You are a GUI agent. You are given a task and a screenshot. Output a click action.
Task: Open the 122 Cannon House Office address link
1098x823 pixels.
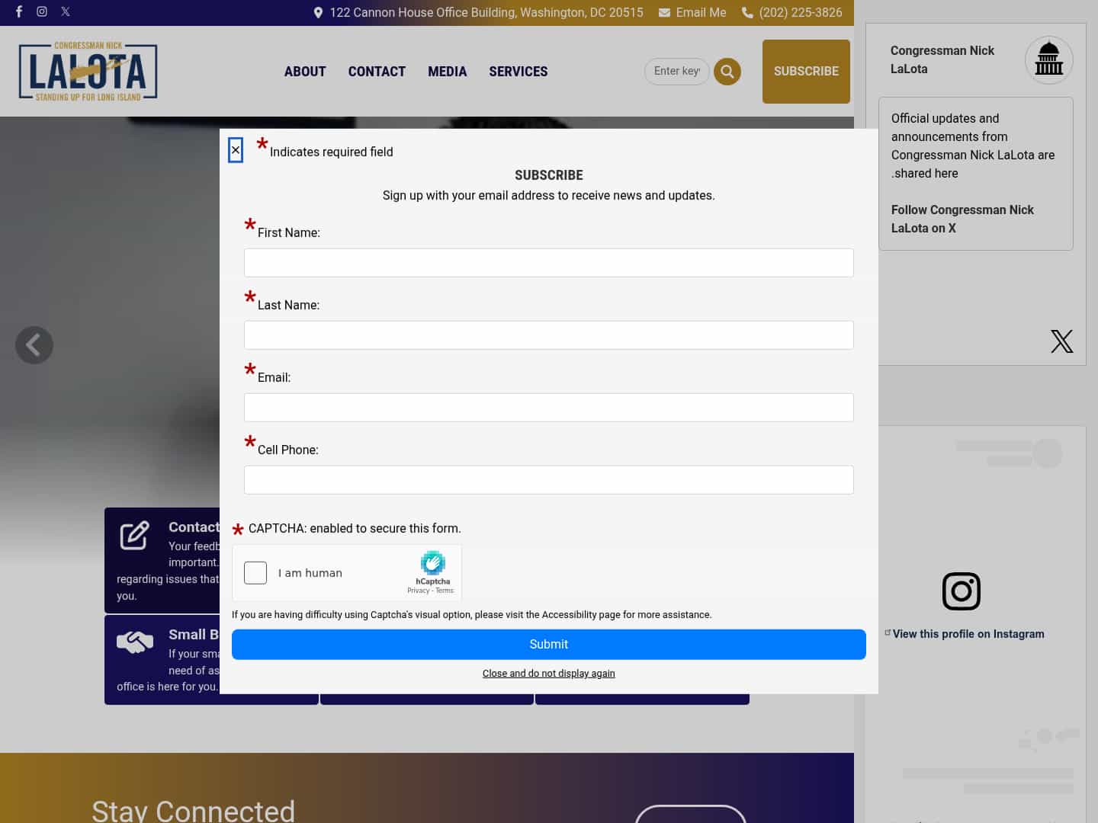[486, 13]
